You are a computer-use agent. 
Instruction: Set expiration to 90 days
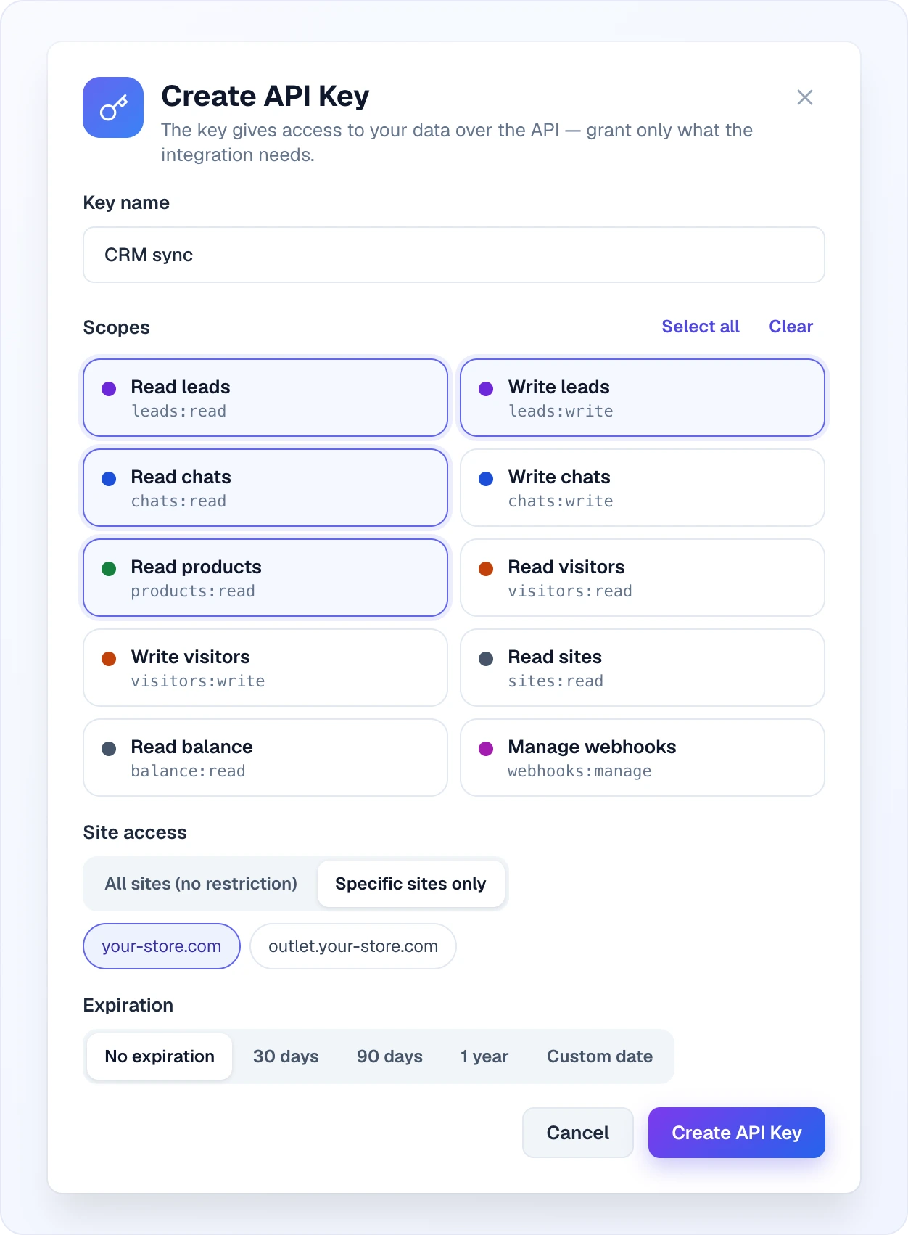click(x=389, y=1056)
